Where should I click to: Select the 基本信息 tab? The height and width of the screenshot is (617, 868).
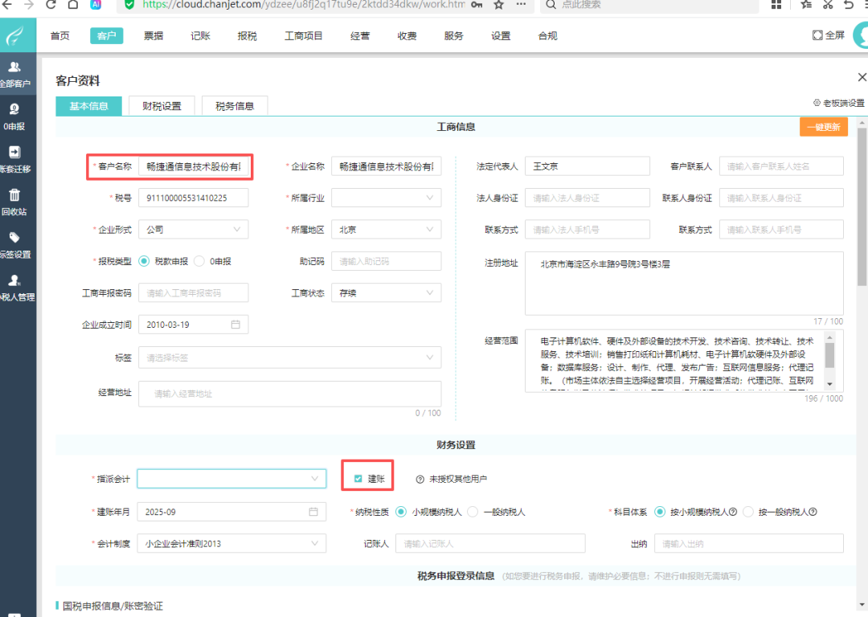pyautogui.click(x=88, y=106)
